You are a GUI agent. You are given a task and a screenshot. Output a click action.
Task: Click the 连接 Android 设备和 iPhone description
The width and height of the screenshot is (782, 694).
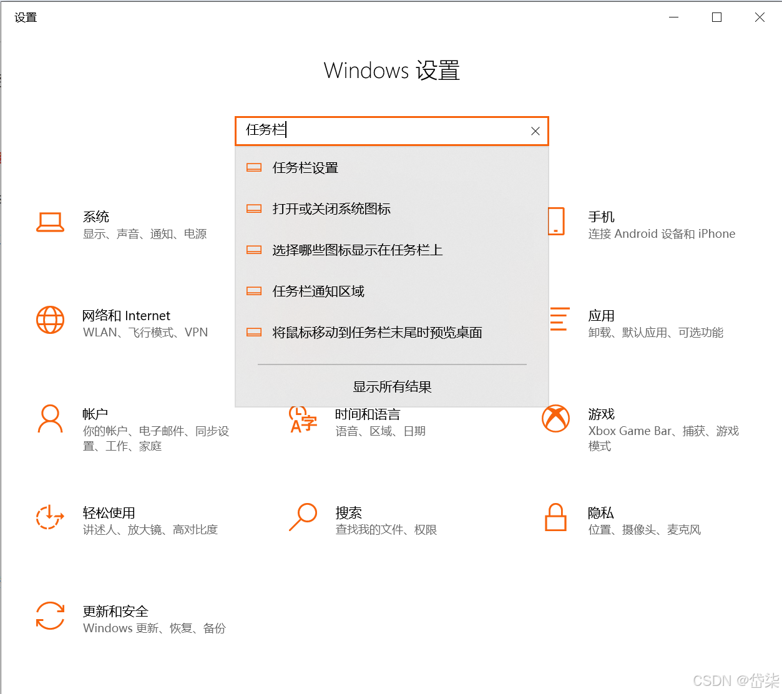[662, 234]
